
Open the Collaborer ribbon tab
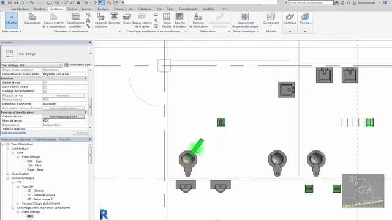(145, 9)
